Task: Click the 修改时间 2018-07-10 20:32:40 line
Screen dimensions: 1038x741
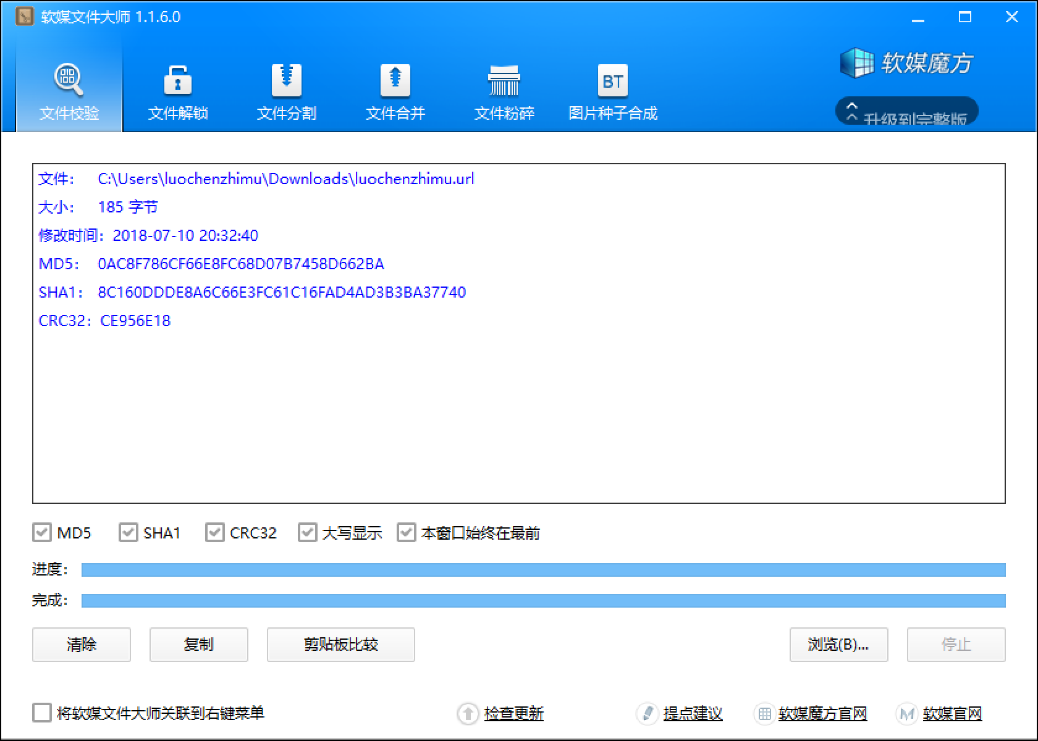Action: (148, 235)
